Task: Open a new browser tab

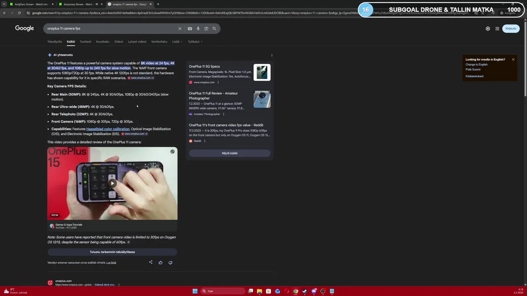Action: 158,4
